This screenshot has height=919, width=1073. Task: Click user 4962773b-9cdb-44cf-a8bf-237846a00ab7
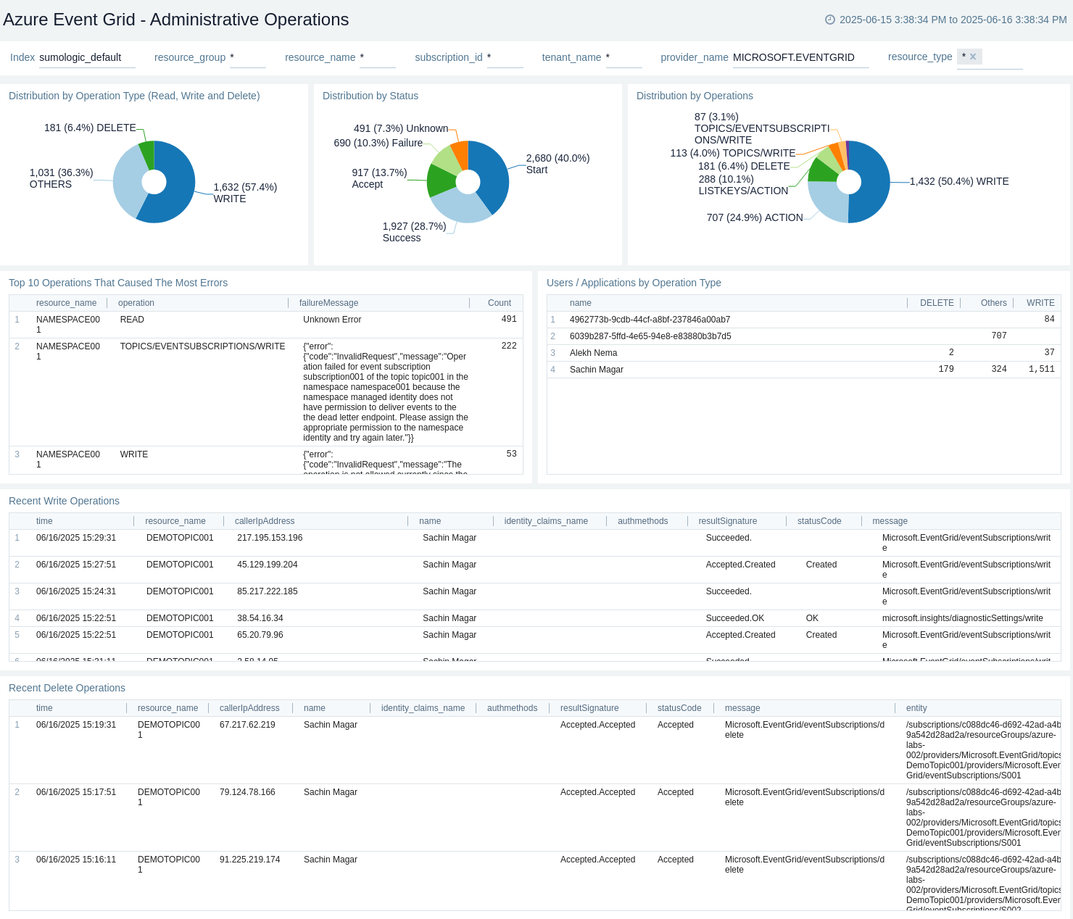pyautogui.click(x=650, y=320)
